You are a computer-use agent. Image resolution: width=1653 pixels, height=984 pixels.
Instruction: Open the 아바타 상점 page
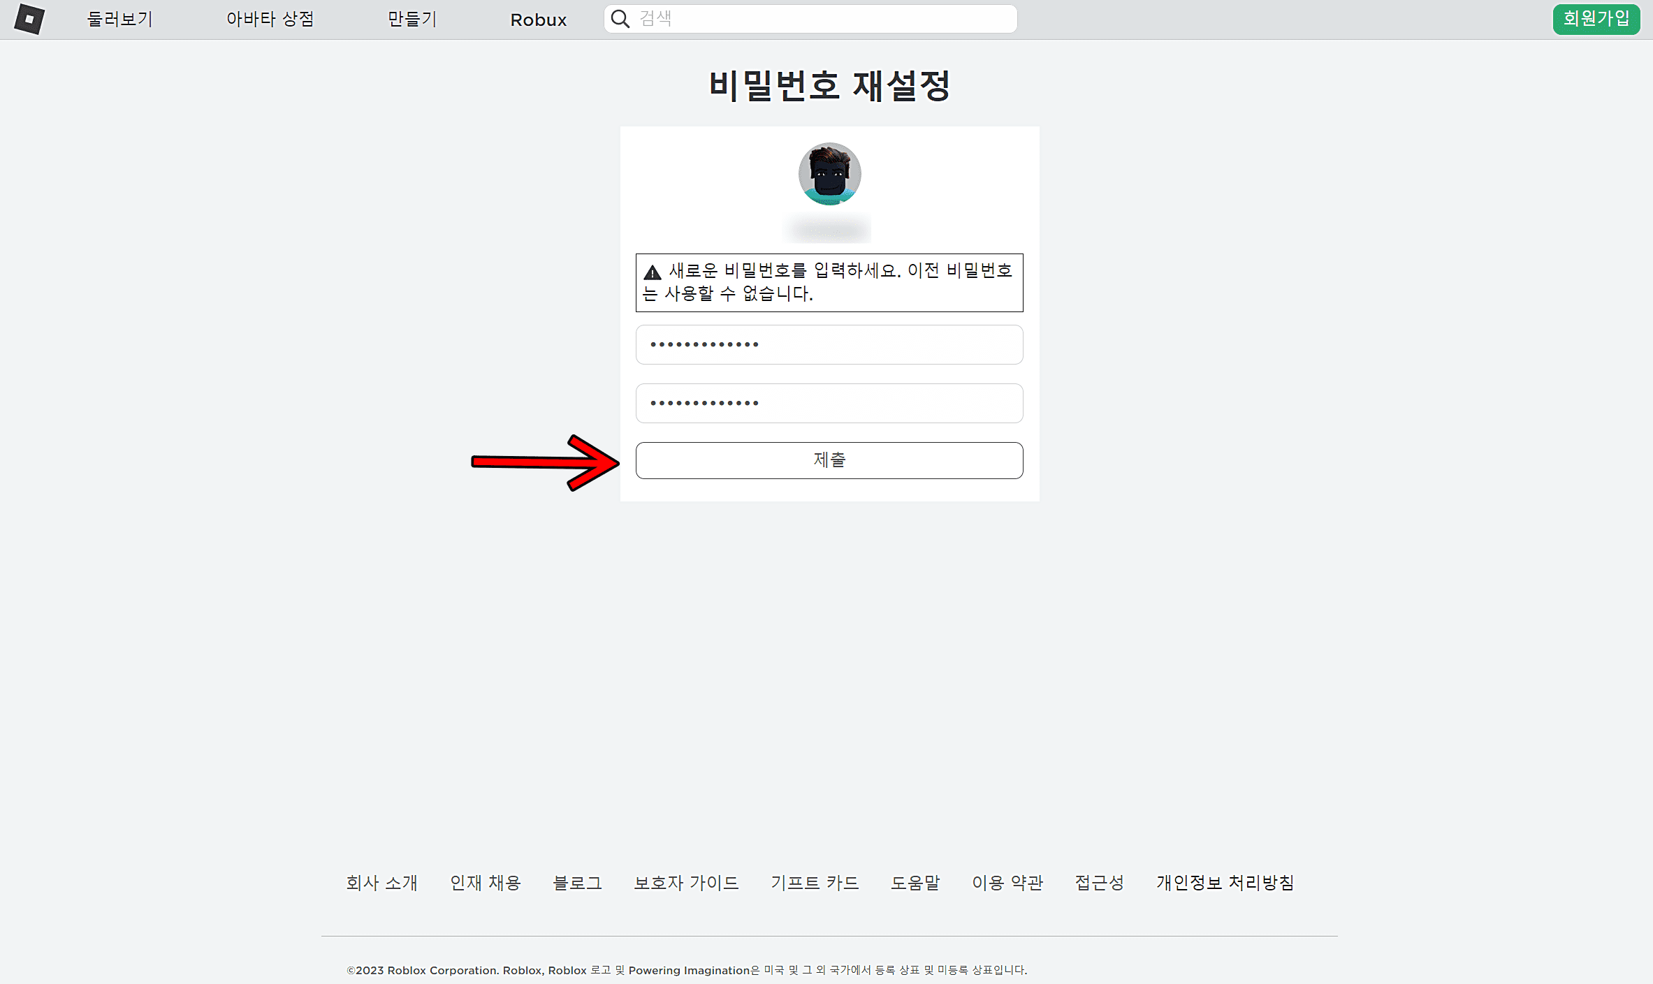[271, 19]
